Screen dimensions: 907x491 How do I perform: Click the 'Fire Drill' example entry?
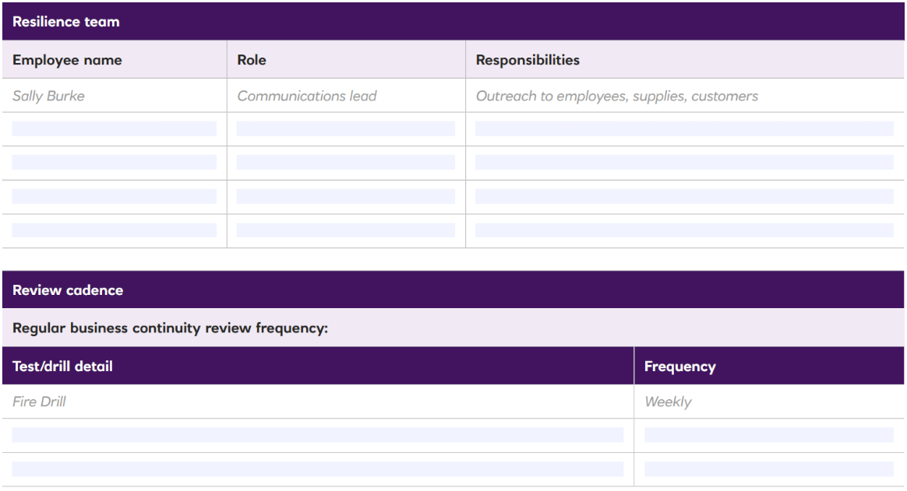pos(39,402)
